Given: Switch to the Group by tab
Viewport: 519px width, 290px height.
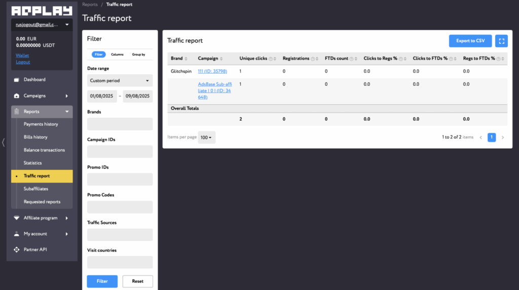Looking at the screenshot, I should coord(138,55).
